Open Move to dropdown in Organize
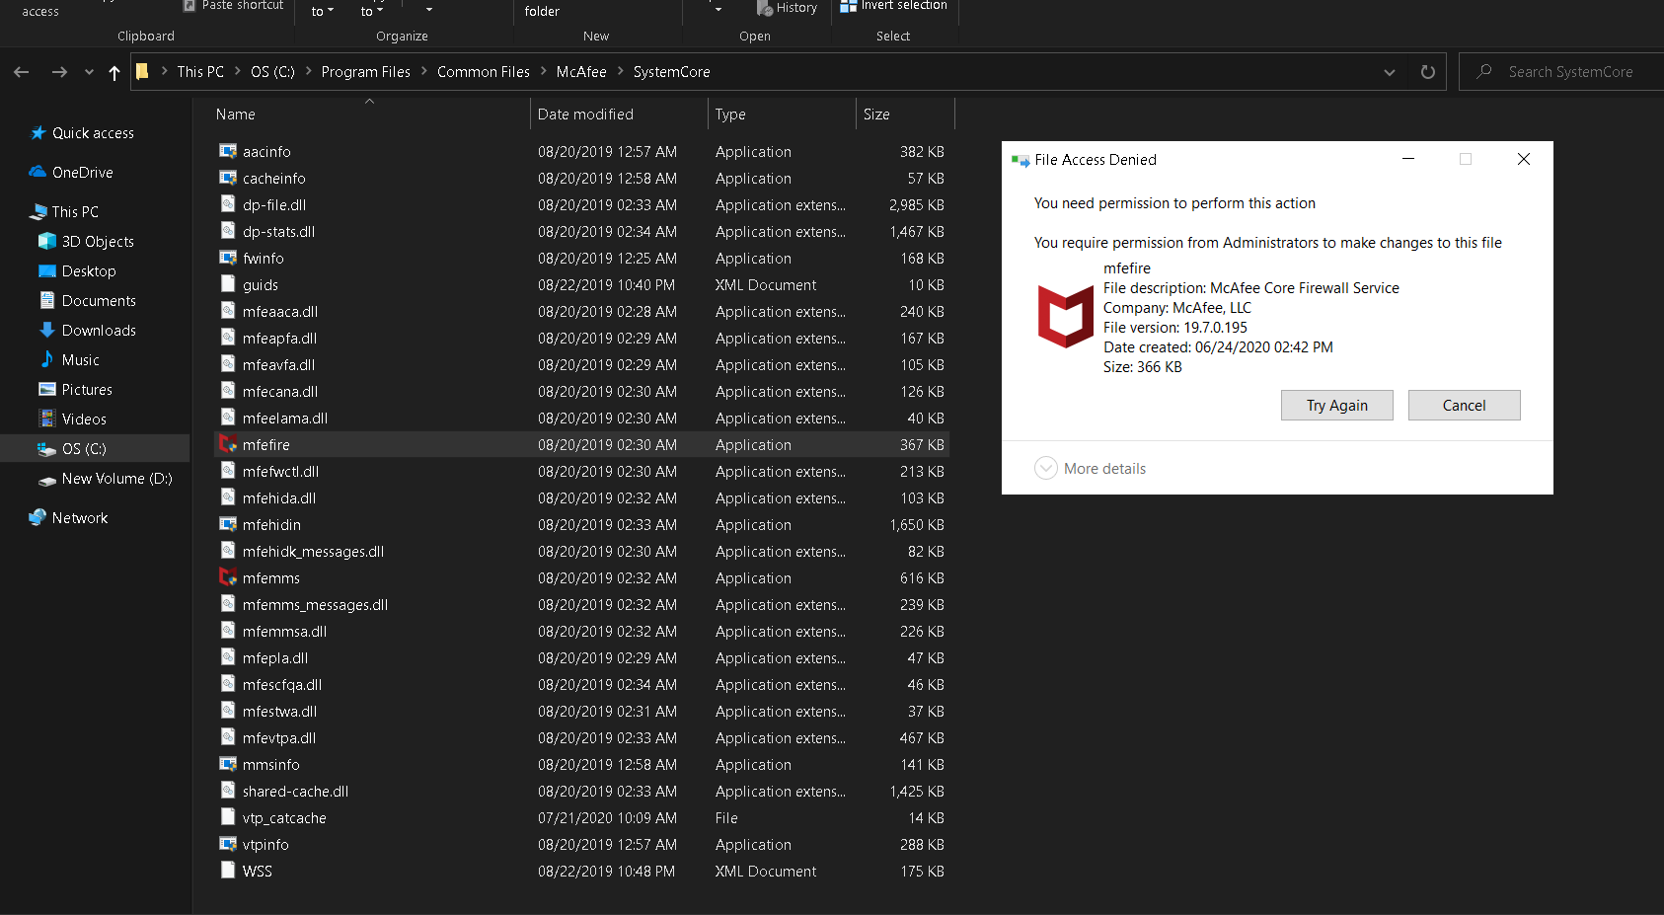The image size is (1664, 915). coord(322,11)
